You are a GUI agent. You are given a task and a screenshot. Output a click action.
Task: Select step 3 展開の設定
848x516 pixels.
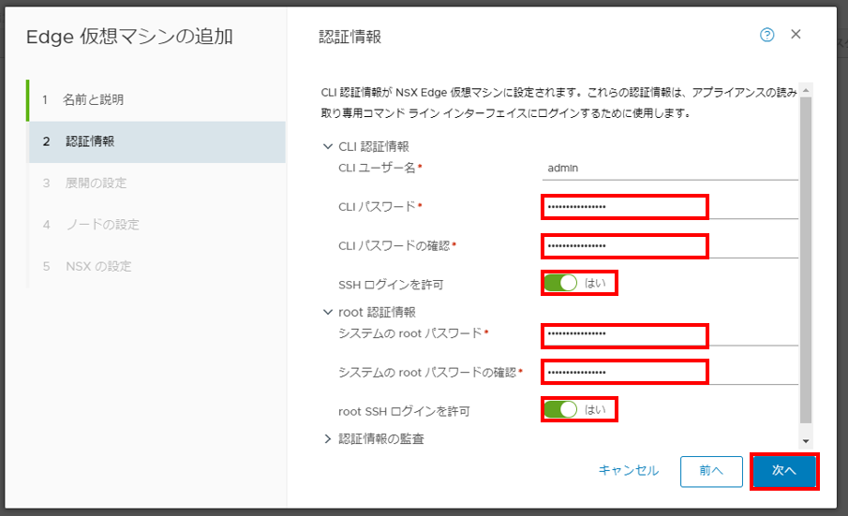click(156, 184)
